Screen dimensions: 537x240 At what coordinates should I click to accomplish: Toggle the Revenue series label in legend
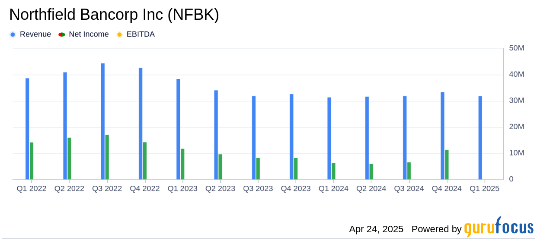coord(35,34)
